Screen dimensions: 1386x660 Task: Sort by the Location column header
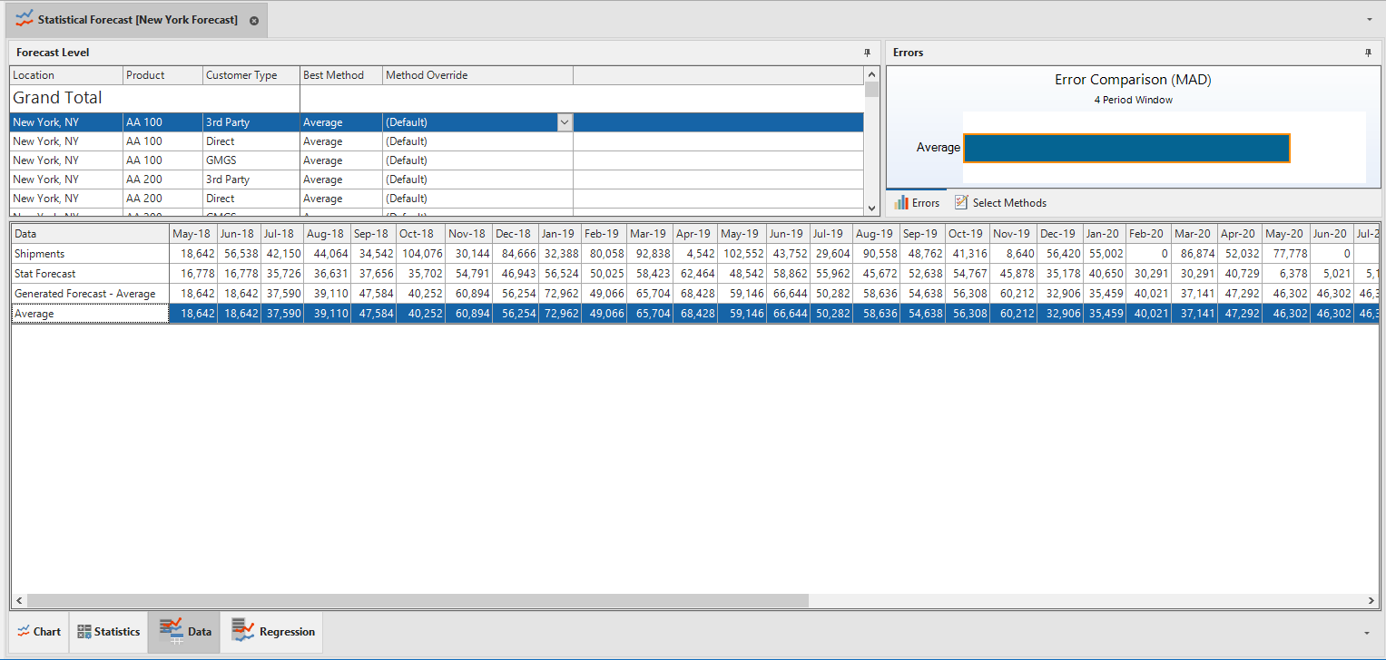pos(66,75)
